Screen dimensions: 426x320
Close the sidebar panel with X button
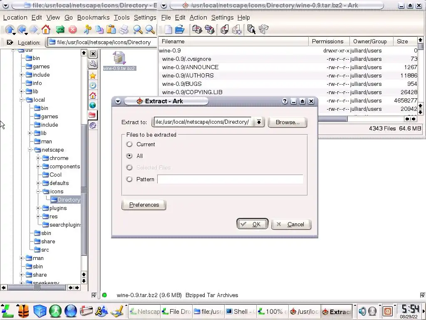pos(93,54)
